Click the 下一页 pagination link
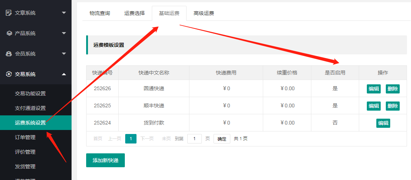 click(x=147, y=139)
